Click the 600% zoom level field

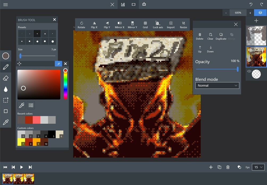point(238,13)
